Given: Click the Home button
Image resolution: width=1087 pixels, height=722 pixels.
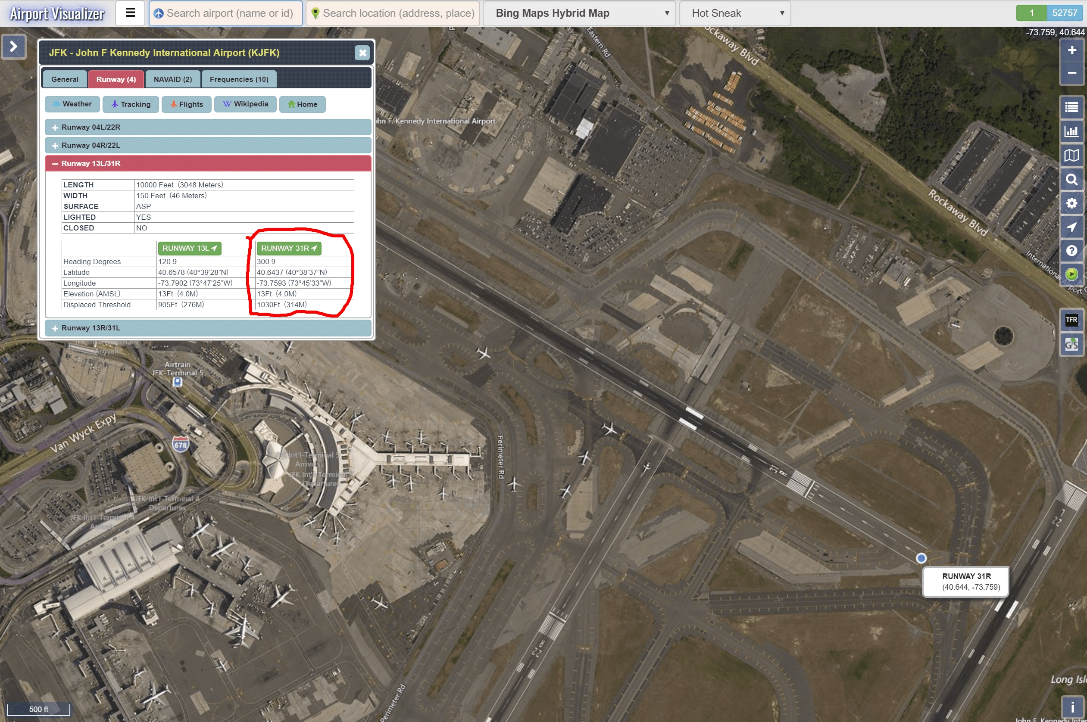Looking at the screenshot, I should [x=302, y=104].
